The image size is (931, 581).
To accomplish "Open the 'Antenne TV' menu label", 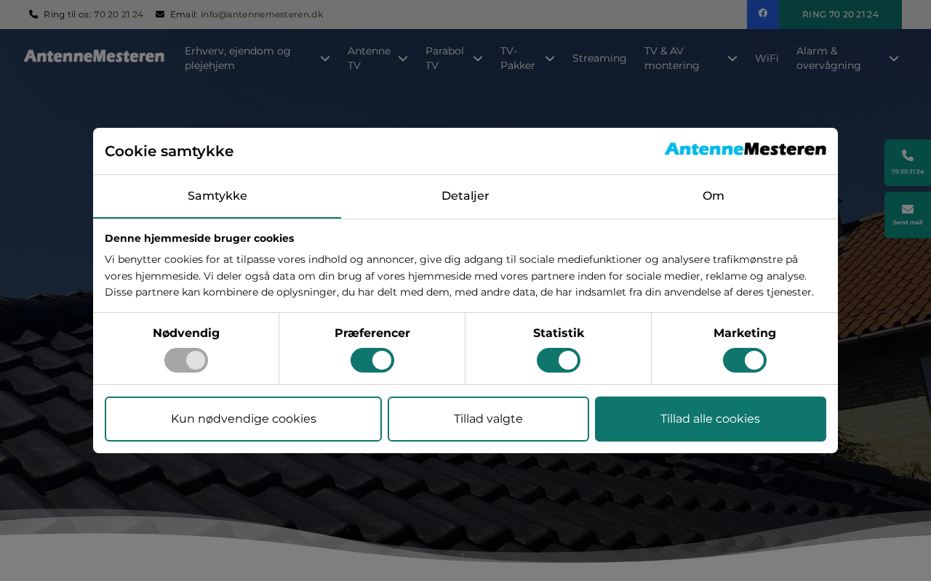I will (x=369, y=58).
